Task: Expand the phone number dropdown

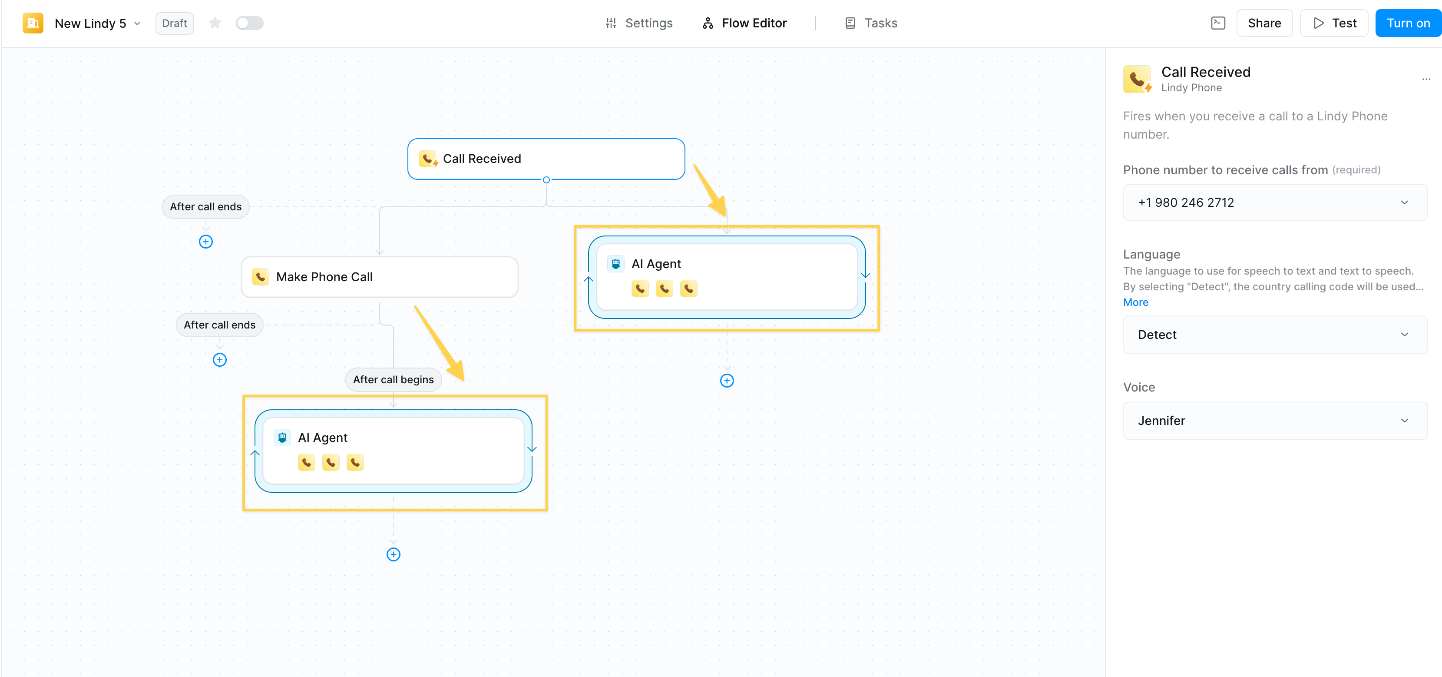Action: click(1275, 202)
